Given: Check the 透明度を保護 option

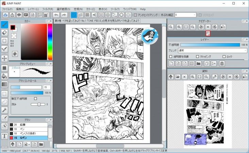Looking at the screenshot, I should click(171, 57).
